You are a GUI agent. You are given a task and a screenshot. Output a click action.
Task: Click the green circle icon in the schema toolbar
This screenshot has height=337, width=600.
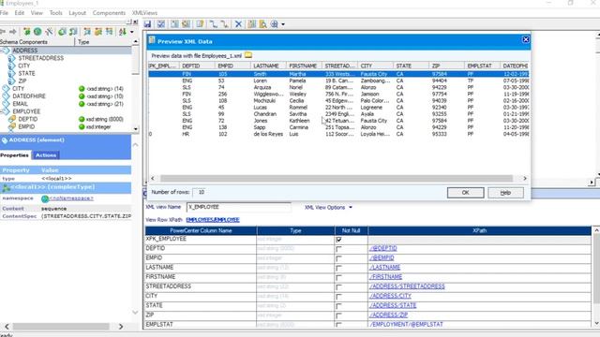click(x=37, y=31)
